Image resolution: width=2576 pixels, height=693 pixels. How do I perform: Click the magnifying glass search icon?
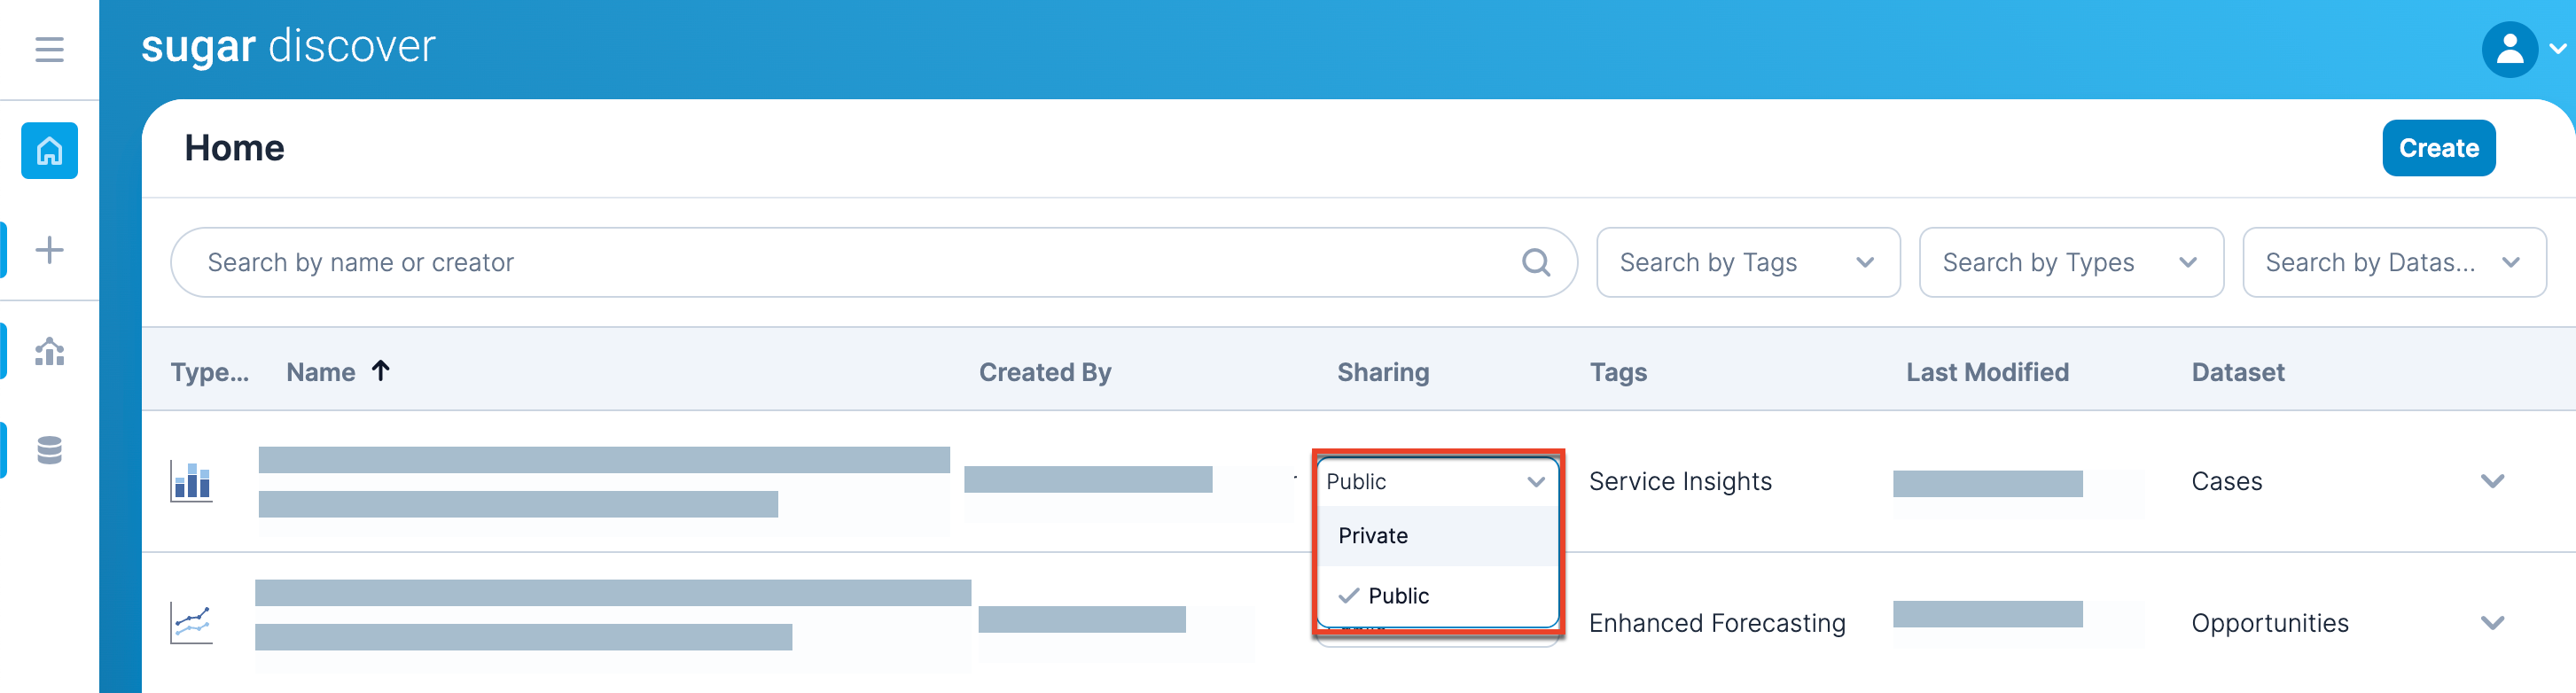click(1535, 263)
